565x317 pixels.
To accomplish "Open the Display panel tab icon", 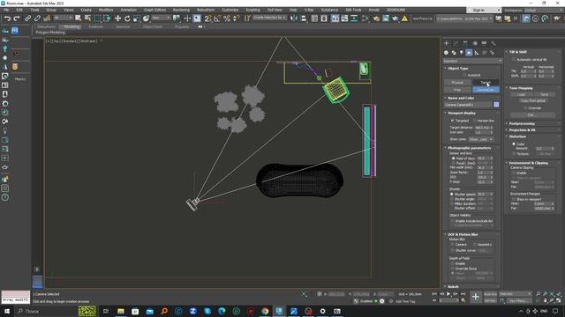I will point(484,43).
